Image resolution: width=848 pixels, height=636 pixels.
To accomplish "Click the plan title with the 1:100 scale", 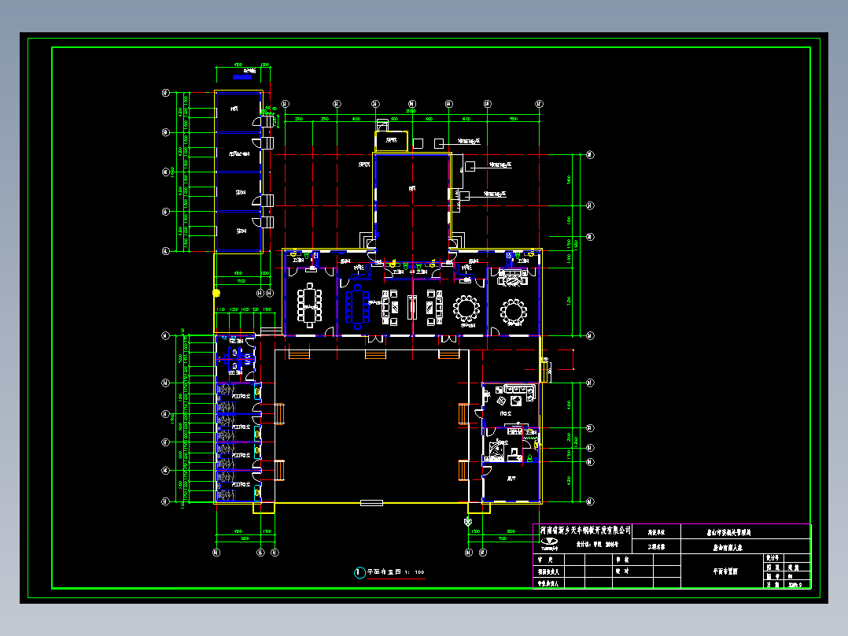I will pyautogui.click(x=396, y=572).
